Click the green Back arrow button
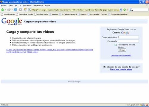Screen dimensions: 149x107 click(x=2, y=10)
